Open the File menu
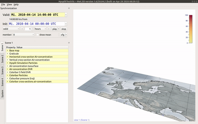Image resolution: width=198 pixels, height=124 pixels. [3, 5]
